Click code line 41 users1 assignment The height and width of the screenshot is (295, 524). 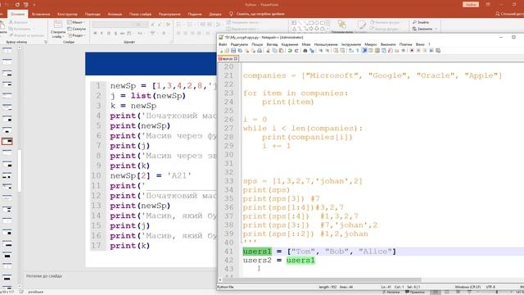pos(319,252)
